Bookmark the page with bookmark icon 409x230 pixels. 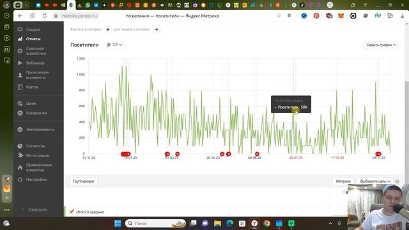289,16
